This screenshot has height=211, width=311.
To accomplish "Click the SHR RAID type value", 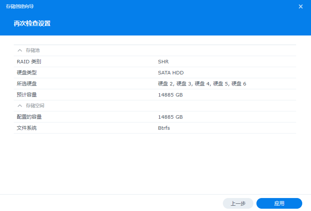I will (163, 61).
